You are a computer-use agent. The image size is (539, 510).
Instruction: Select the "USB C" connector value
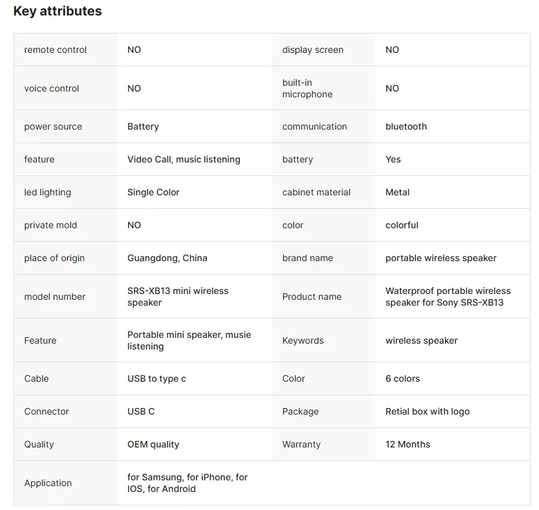[x=141, y=411]
